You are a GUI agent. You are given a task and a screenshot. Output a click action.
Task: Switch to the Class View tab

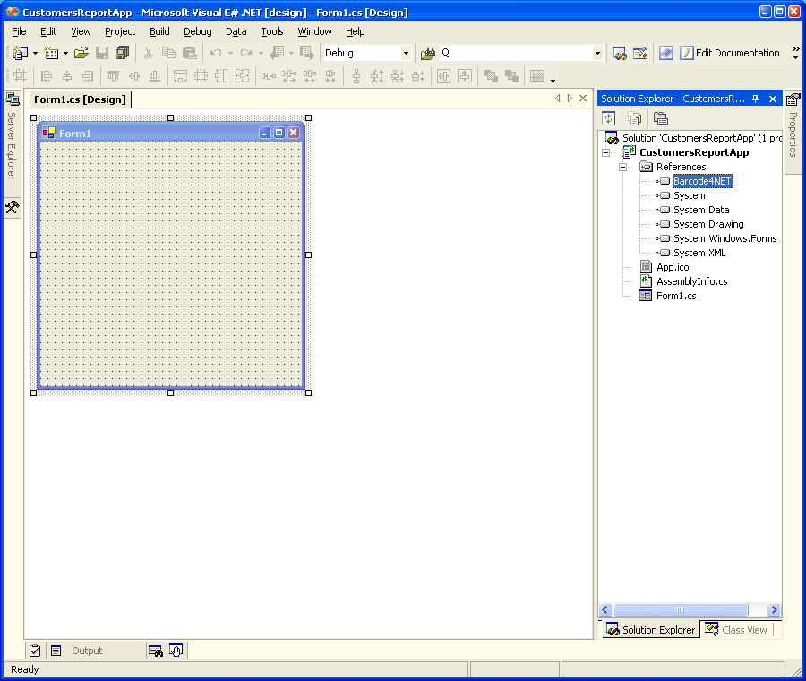pos(736,630)
